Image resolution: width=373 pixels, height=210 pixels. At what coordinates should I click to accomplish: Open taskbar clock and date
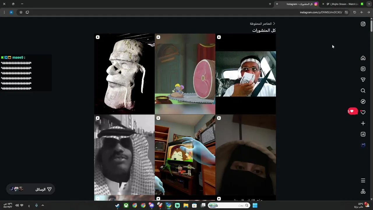[x=8, y=205]
